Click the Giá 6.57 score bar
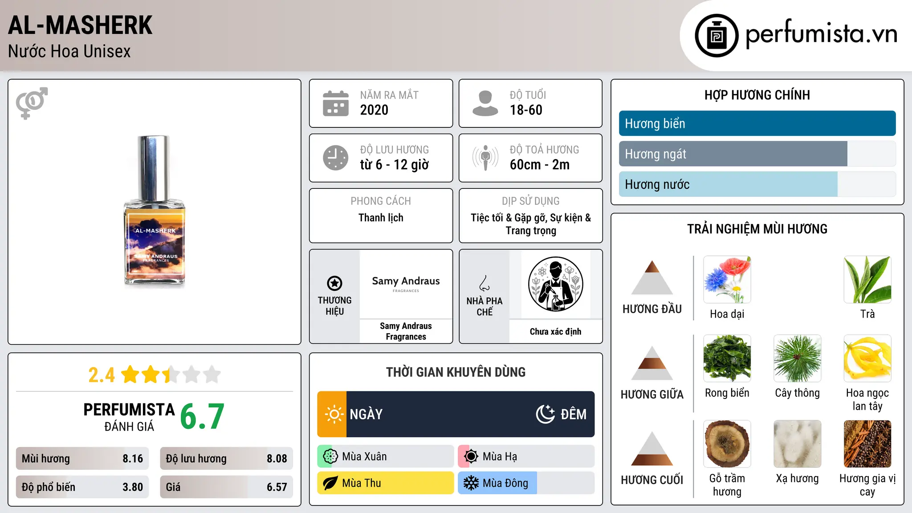The height and width of the screenshot is (513, 912). pyautogui.click(x=226, y=487)
